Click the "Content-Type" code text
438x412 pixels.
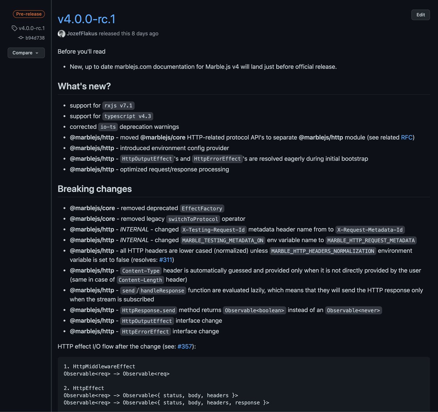pos(141,271)
